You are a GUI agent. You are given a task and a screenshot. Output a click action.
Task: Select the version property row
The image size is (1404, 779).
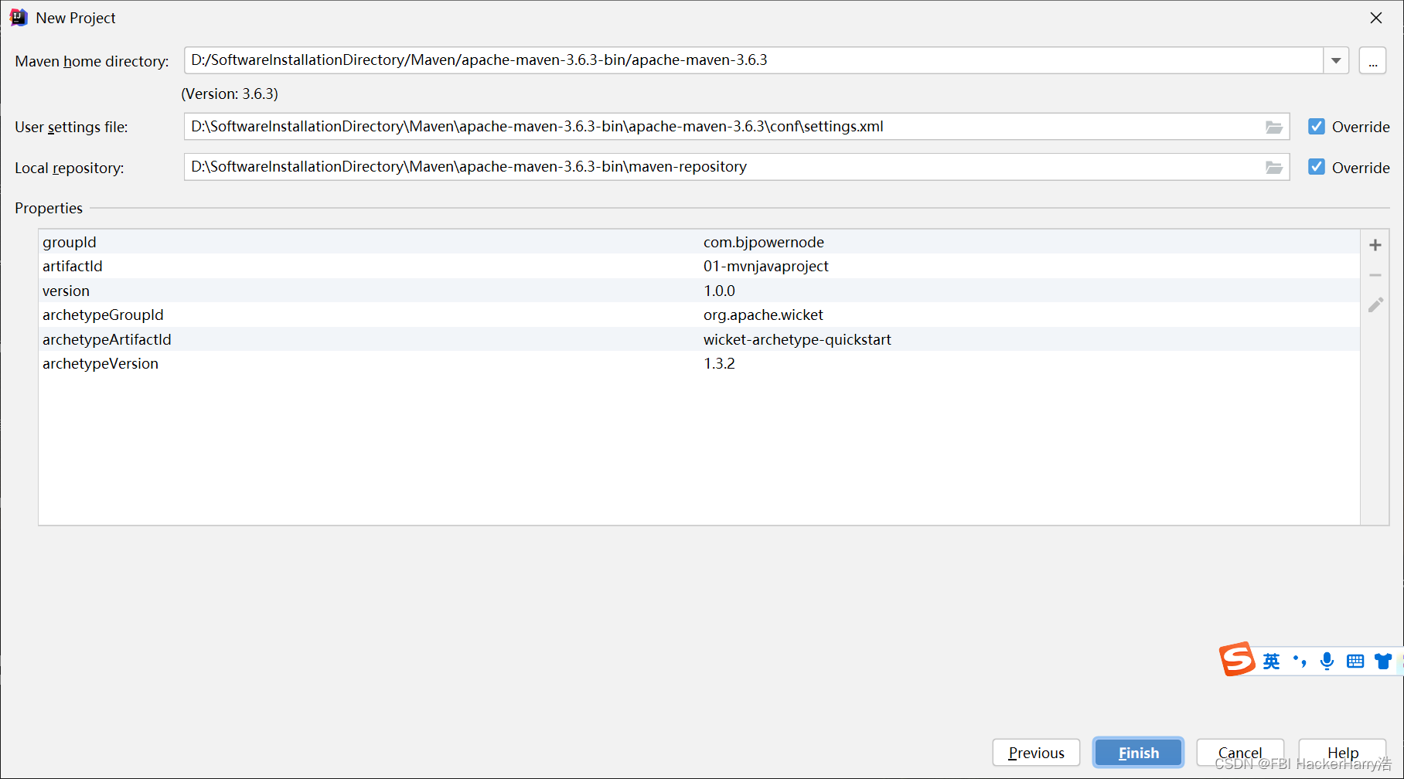click(x=699, y=291)
